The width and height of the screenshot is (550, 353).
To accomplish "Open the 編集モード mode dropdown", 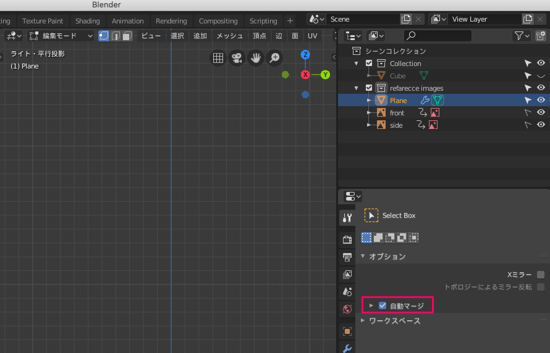I will 61,36.
